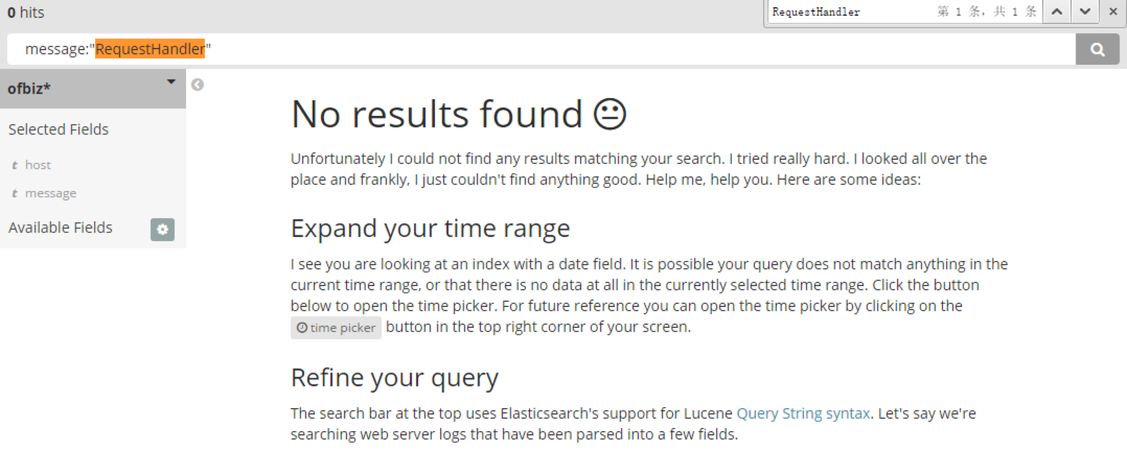Click the 0 hits counter
Viewport: 1127px width, 451px height.
(26, 12)
